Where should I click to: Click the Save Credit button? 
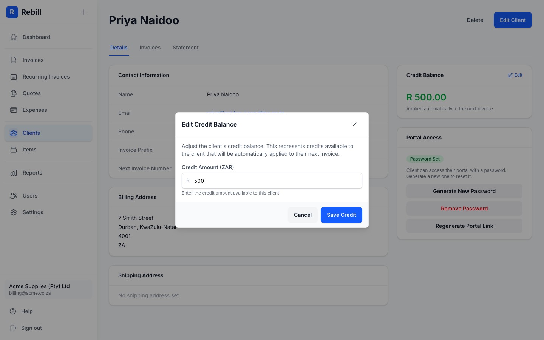[341, 215]
